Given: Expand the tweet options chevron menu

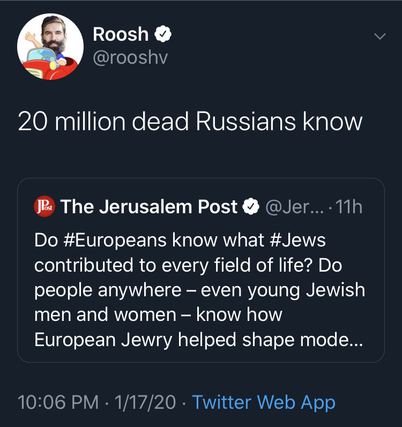Looking at the screenshot, I should [x=379, y=37].
